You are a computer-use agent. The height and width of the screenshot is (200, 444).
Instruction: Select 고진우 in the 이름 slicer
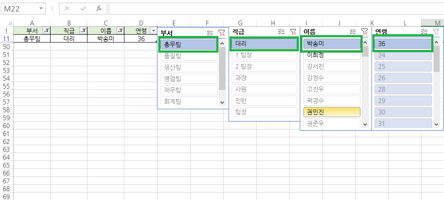pos(332,89)
